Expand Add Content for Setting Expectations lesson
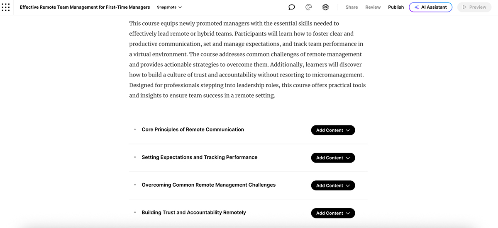This screenshot has height=228, width=498. 333,158
